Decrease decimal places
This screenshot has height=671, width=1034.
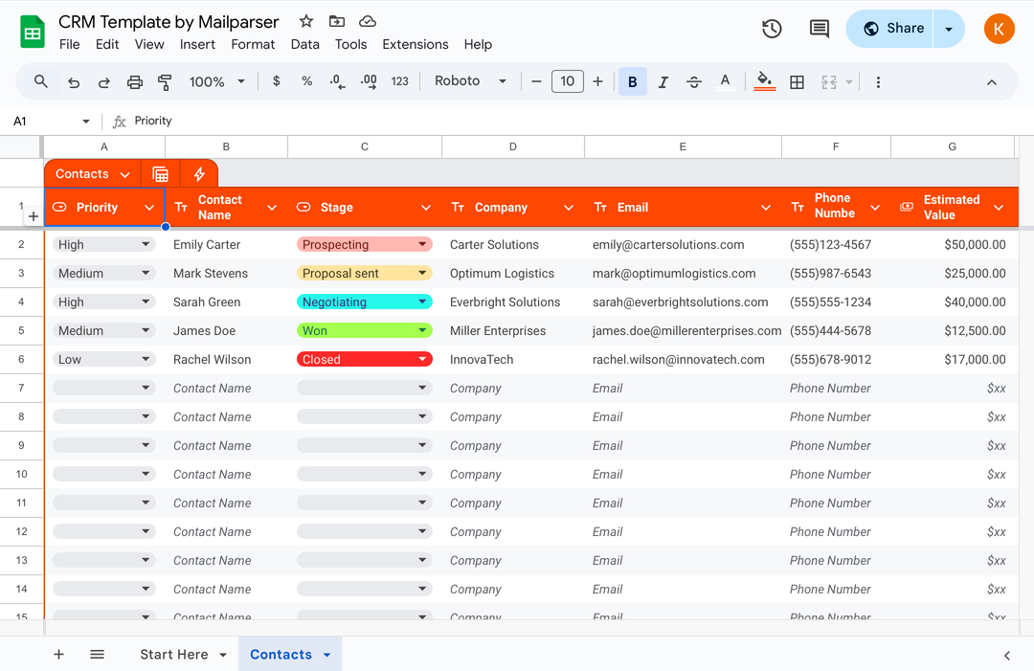pos(337,81)
